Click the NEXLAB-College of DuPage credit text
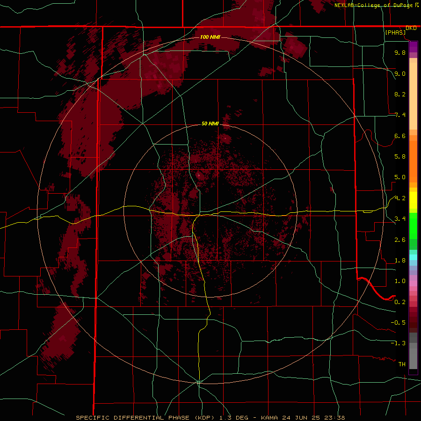 [374, 5]
